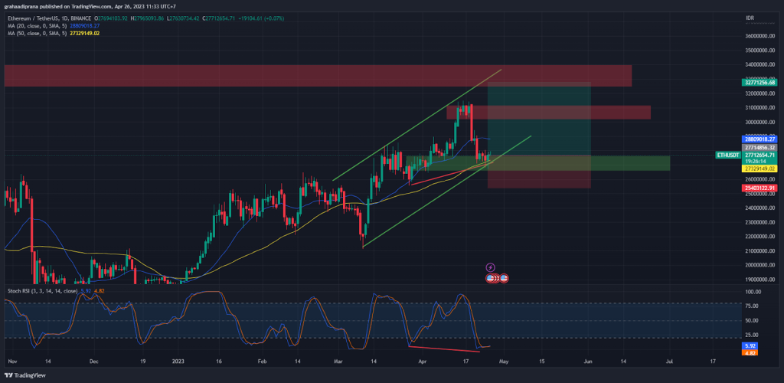Image resolution: width=784 pixels, height=383 pixels.
Task: Select the large upper red resistance zone
Action: point(318,76)
